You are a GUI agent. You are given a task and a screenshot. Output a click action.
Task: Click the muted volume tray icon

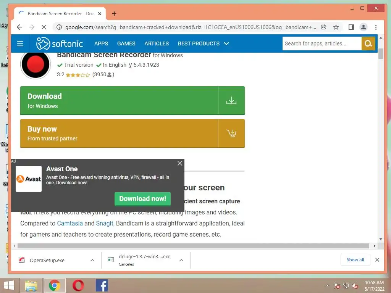355,286
